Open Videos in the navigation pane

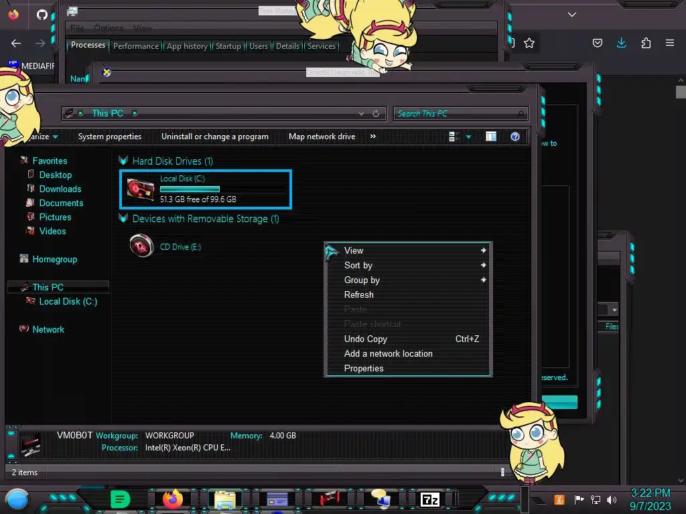52,231
